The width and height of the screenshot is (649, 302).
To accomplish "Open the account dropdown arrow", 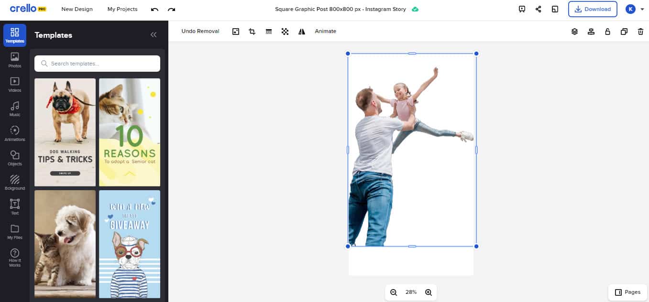I will tap(642, 9).
